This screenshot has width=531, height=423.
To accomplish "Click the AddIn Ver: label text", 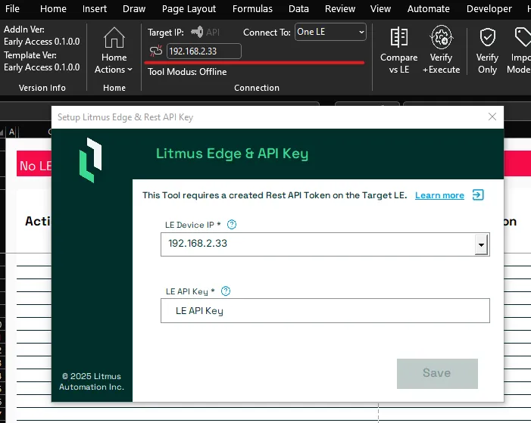I will tap(24, 30).
